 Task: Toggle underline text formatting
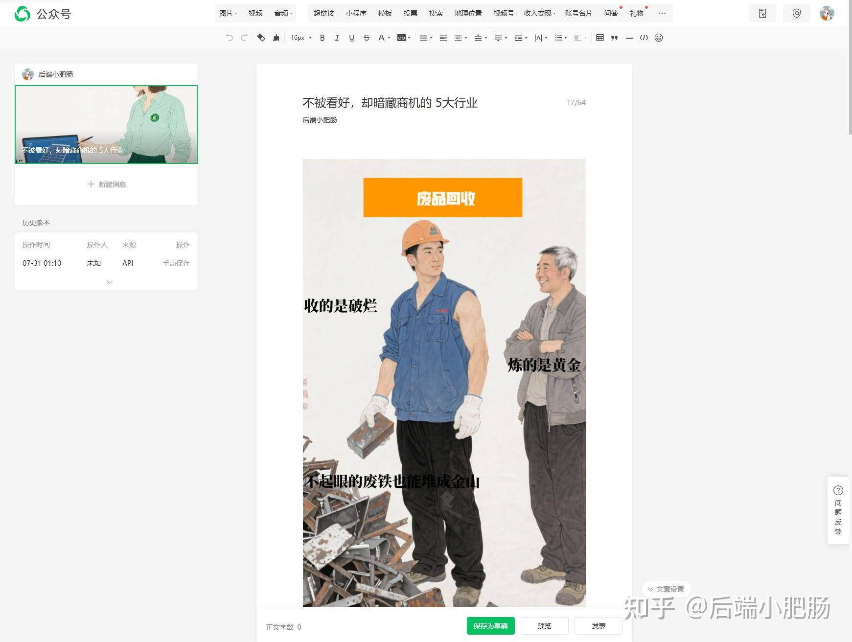tap(351, 38)
